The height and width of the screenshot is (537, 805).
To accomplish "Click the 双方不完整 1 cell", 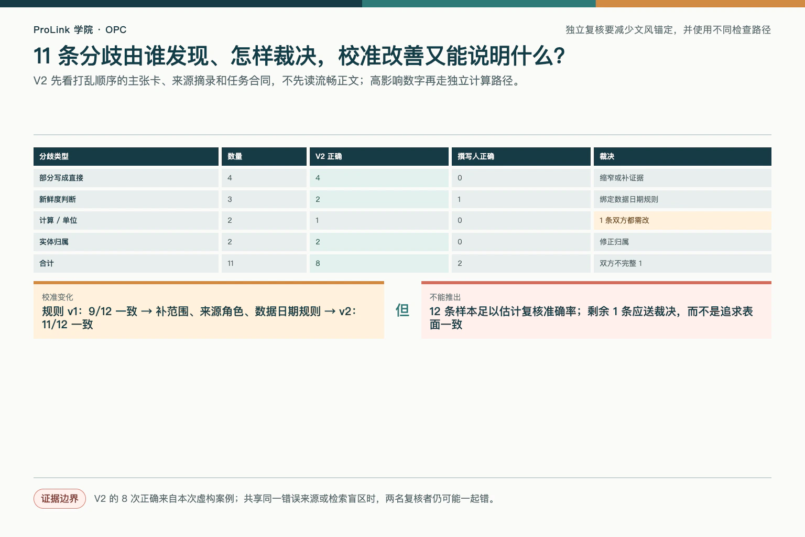I will [682, 263].
